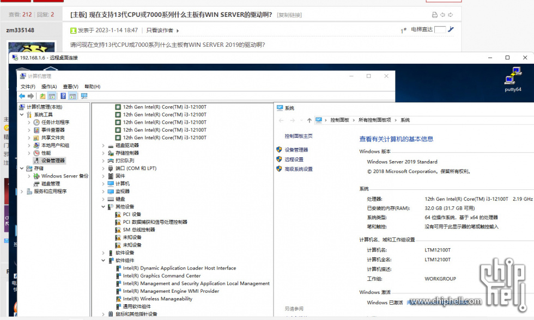Image resolution: width=534 pixels, height=320 pixels.
Task: Click the Back arrow in Computer Management toolbar
Action: pyautogui.click(x=22, y=96)
